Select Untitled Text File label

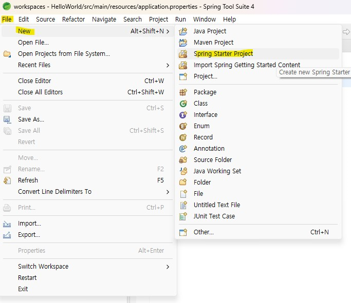217,205
